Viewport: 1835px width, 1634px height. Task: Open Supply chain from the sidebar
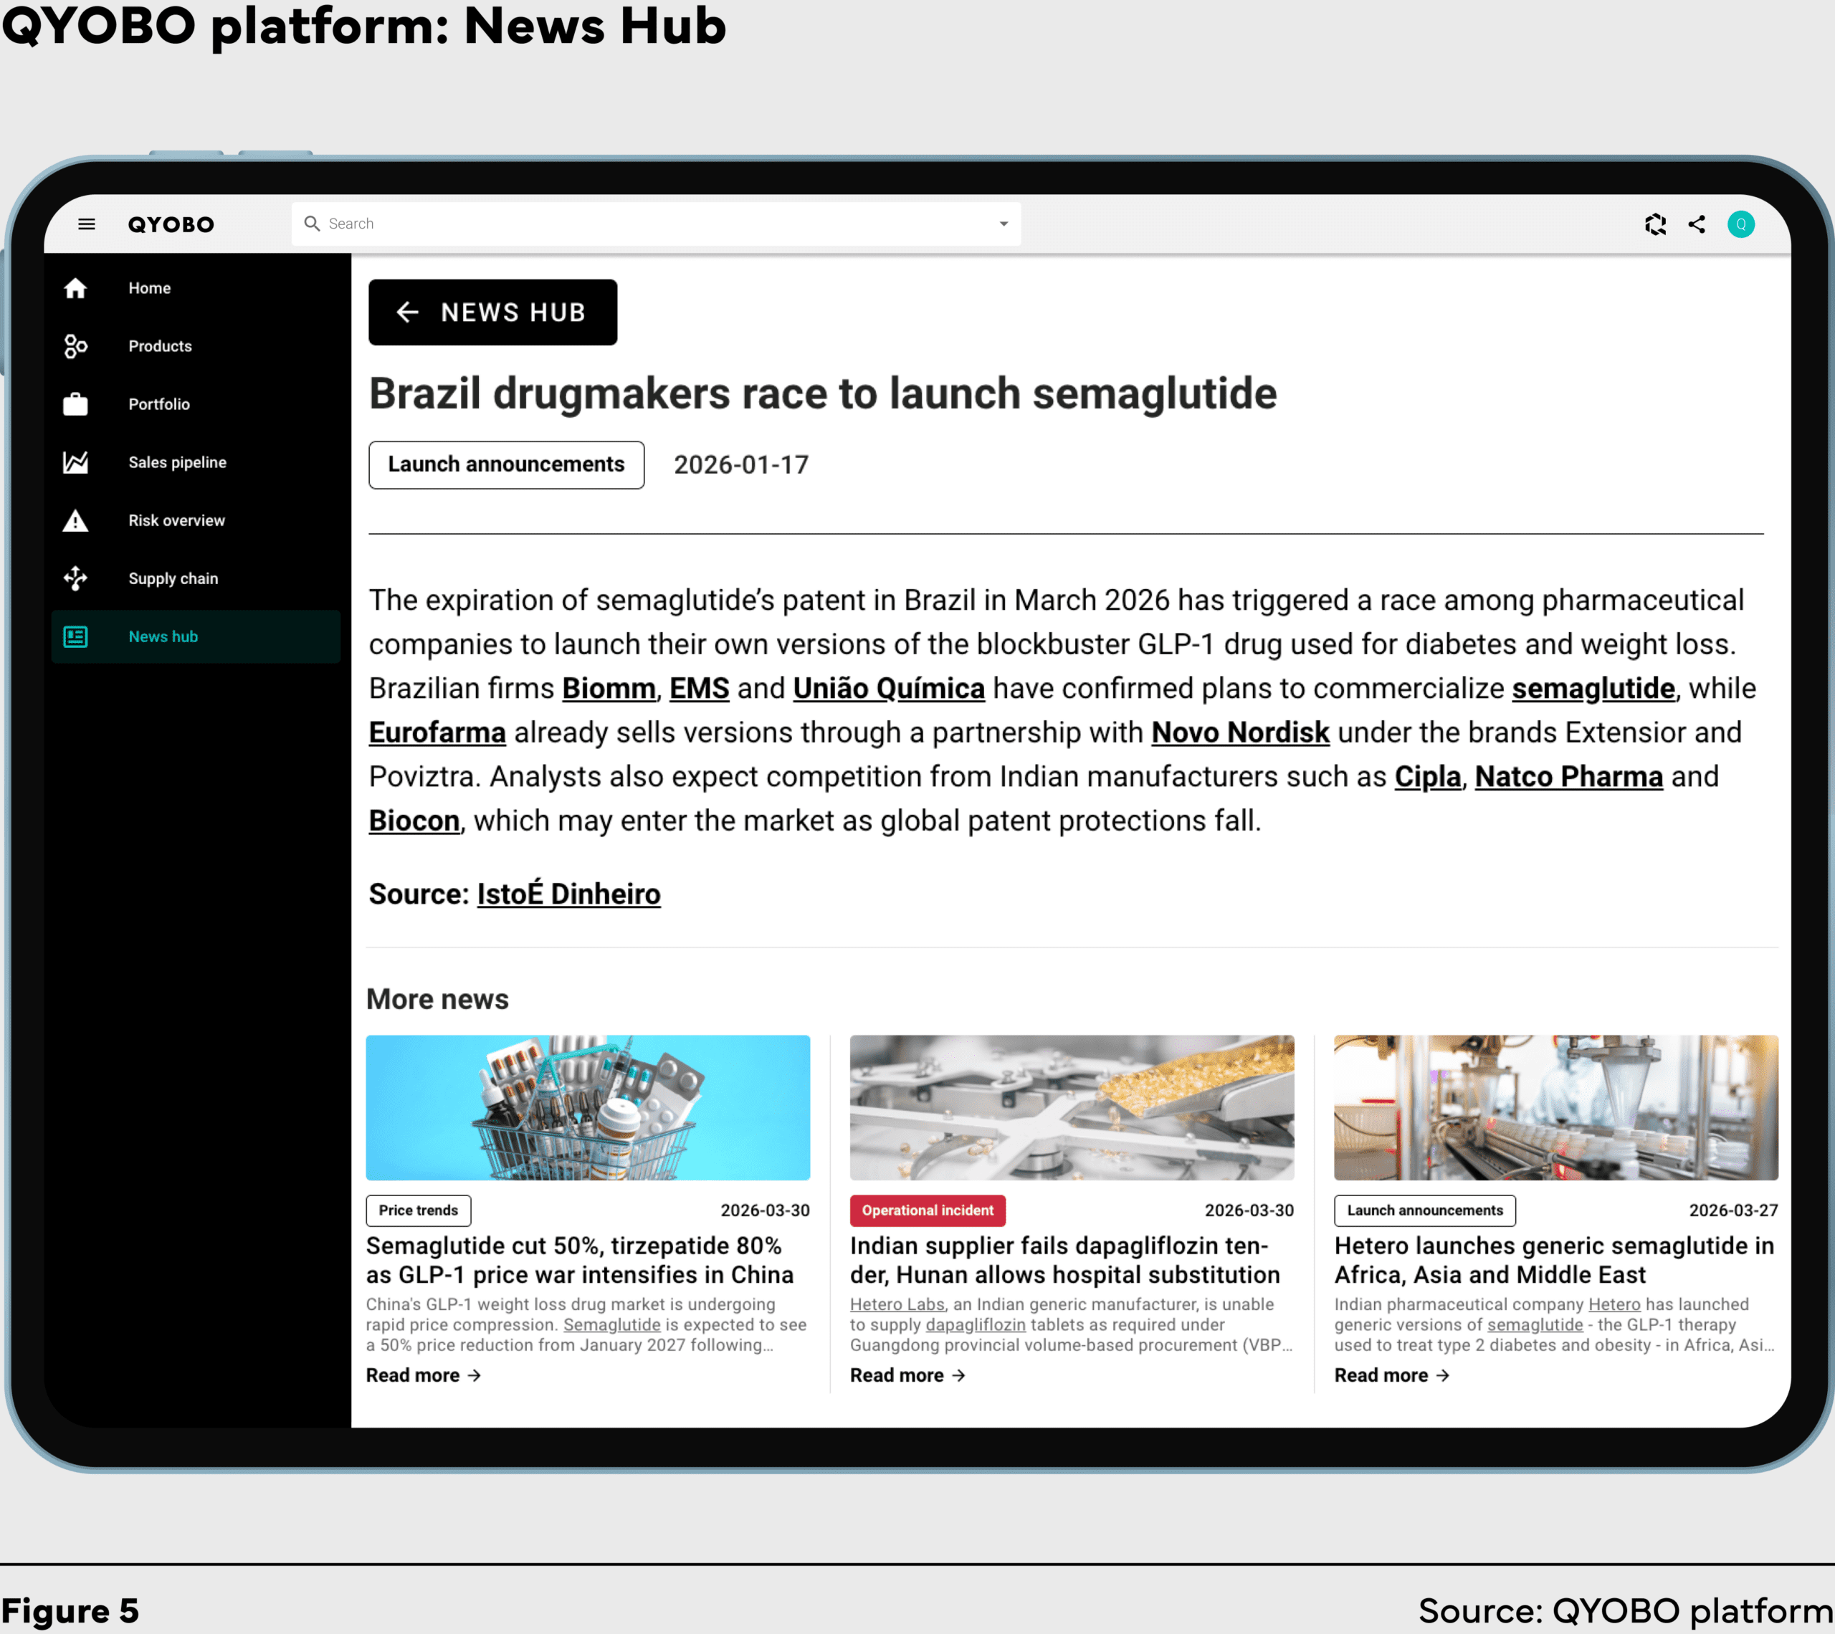pyautogui.click(x=172, y=578)
